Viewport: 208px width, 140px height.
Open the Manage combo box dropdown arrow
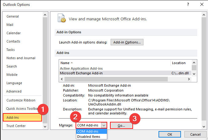click(x=104, y=126)
